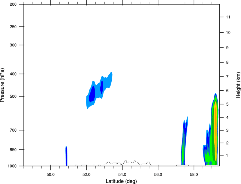Click the 6 km height label
This screenshot has height=184, width=241.
pos(227,91)
